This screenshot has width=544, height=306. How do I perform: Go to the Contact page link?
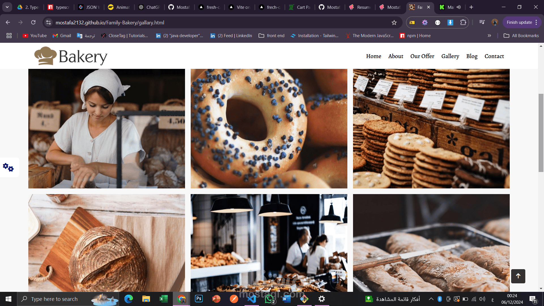click(x=494, y=56)
